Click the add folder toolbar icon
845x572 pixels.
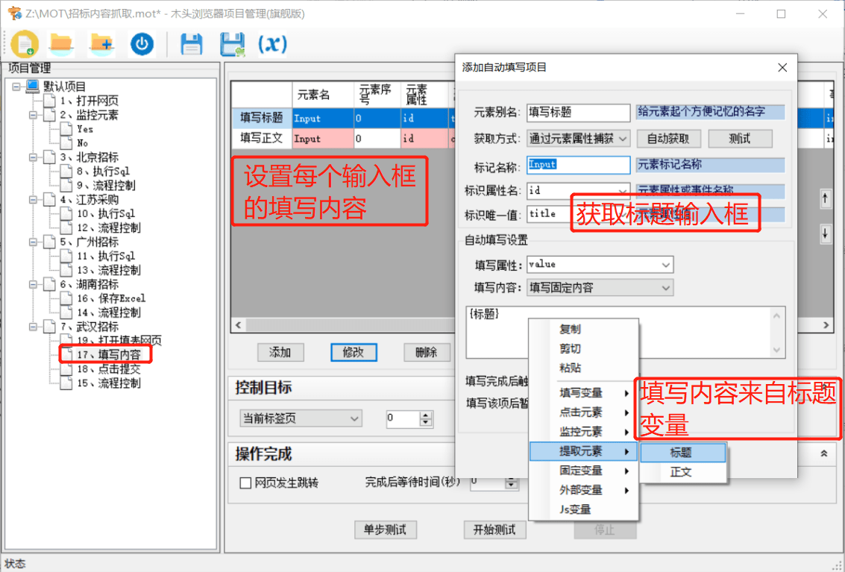pyautogui.click(x=102, y=44)
